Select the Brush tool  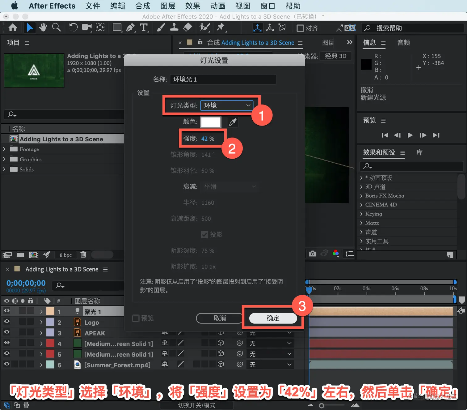coord(161,28)
